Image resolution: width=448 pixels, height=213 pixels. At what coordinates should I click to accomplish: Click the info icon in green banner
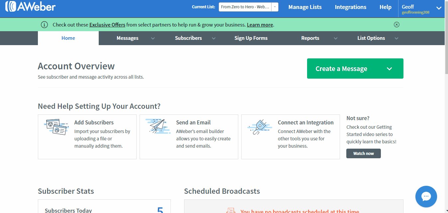(44, 25)
